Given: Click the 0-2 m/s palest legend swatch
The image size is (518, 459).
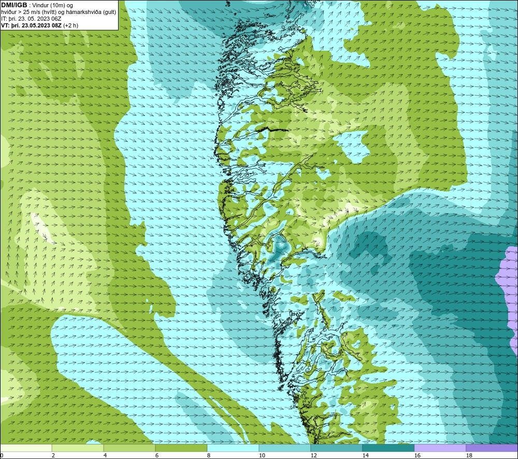Looking at the screenshot, I should 26,448.
